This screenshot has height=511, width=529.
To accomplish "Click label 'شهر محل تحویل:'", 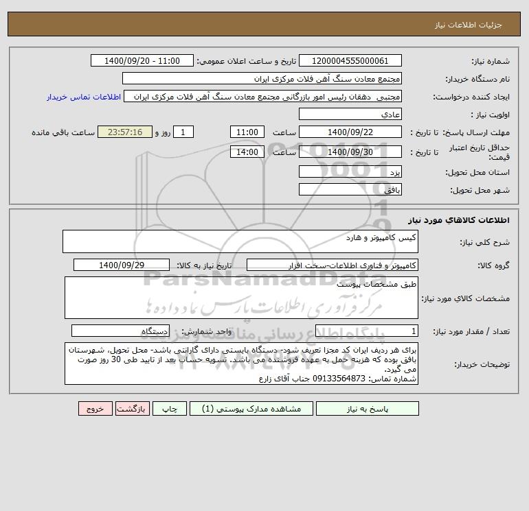I will point(480,190).
